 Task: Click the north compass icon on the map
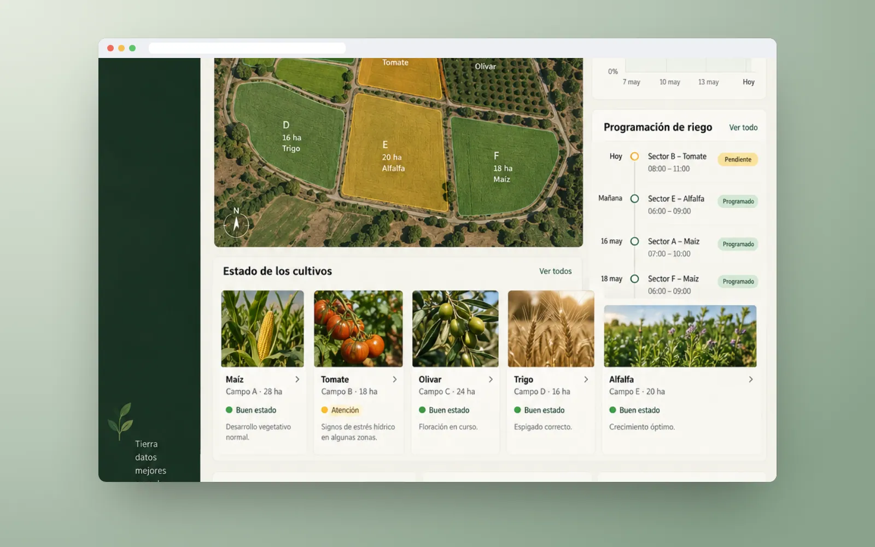[236, 224]
